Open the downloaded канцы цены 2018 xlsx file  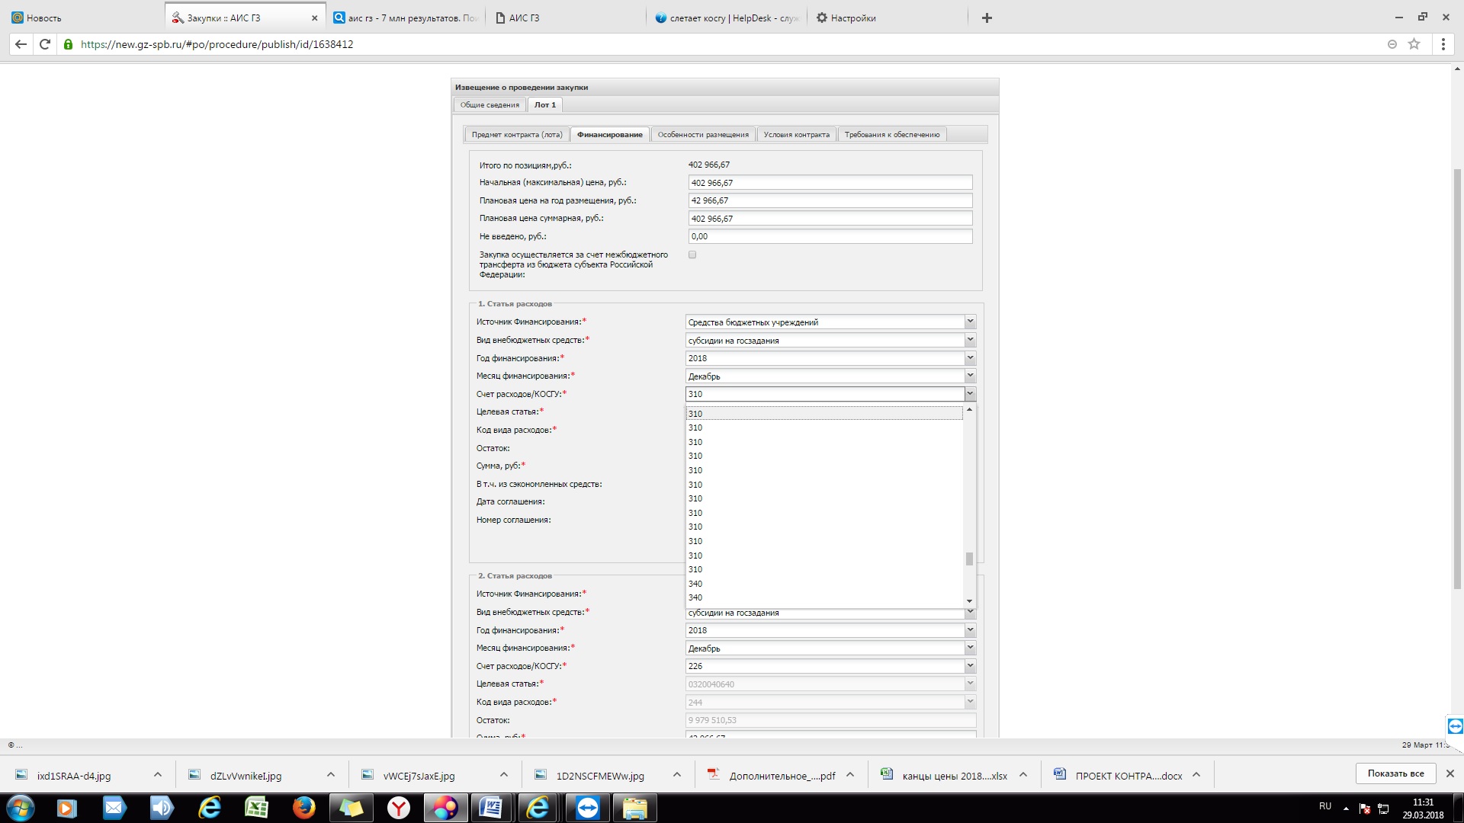[954, 776]
